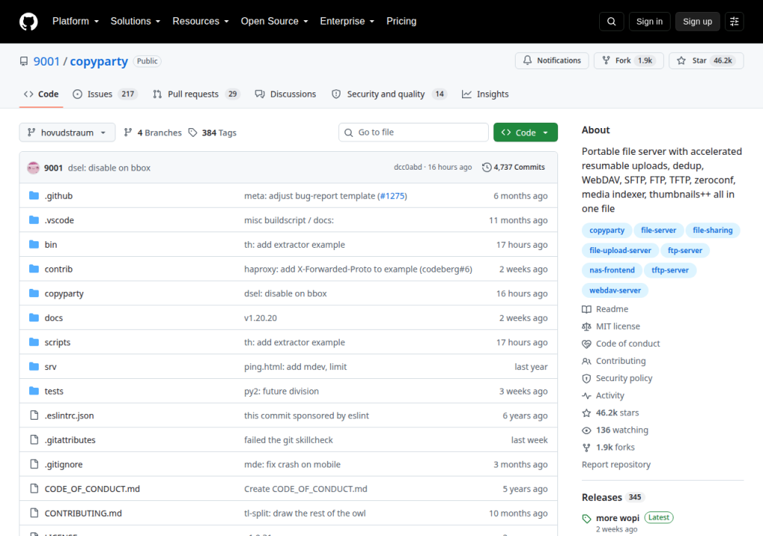
Task: Click the docs folder icon
Action: (34, 318)
